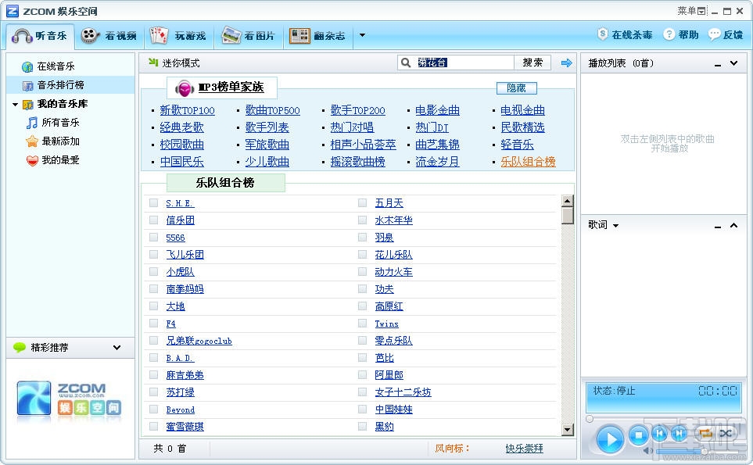This screenshot has height=465, width=753.
Task: Open the 零点乐队 artist link
Action: pos(394,341)
